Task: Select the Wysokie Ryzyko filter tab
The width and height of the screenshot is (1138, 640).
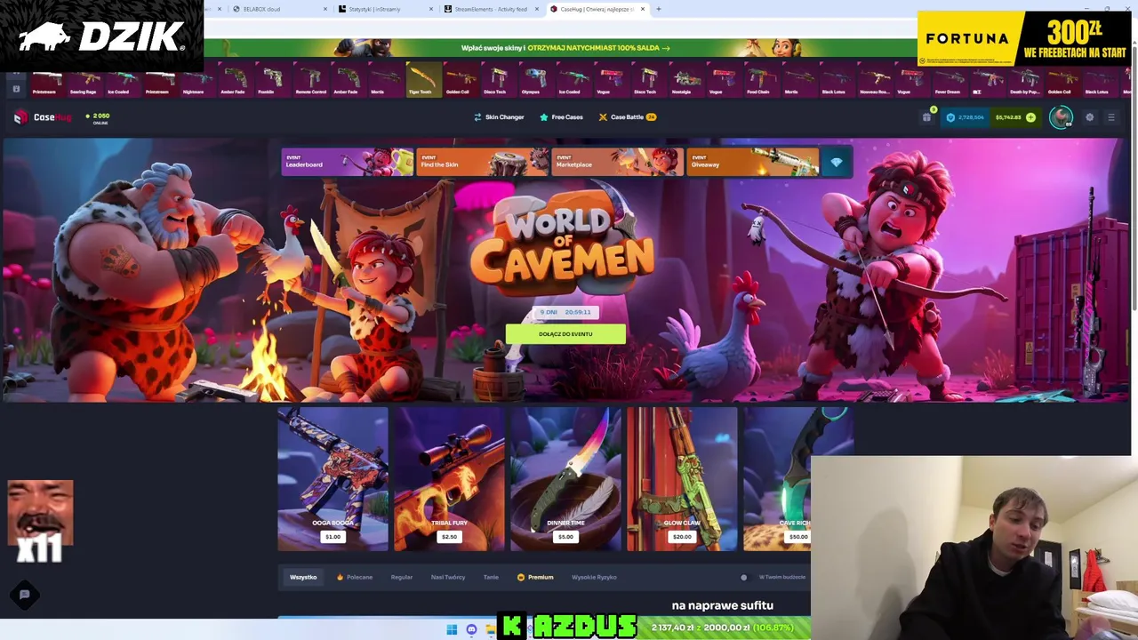Action: tap(594, 577)
